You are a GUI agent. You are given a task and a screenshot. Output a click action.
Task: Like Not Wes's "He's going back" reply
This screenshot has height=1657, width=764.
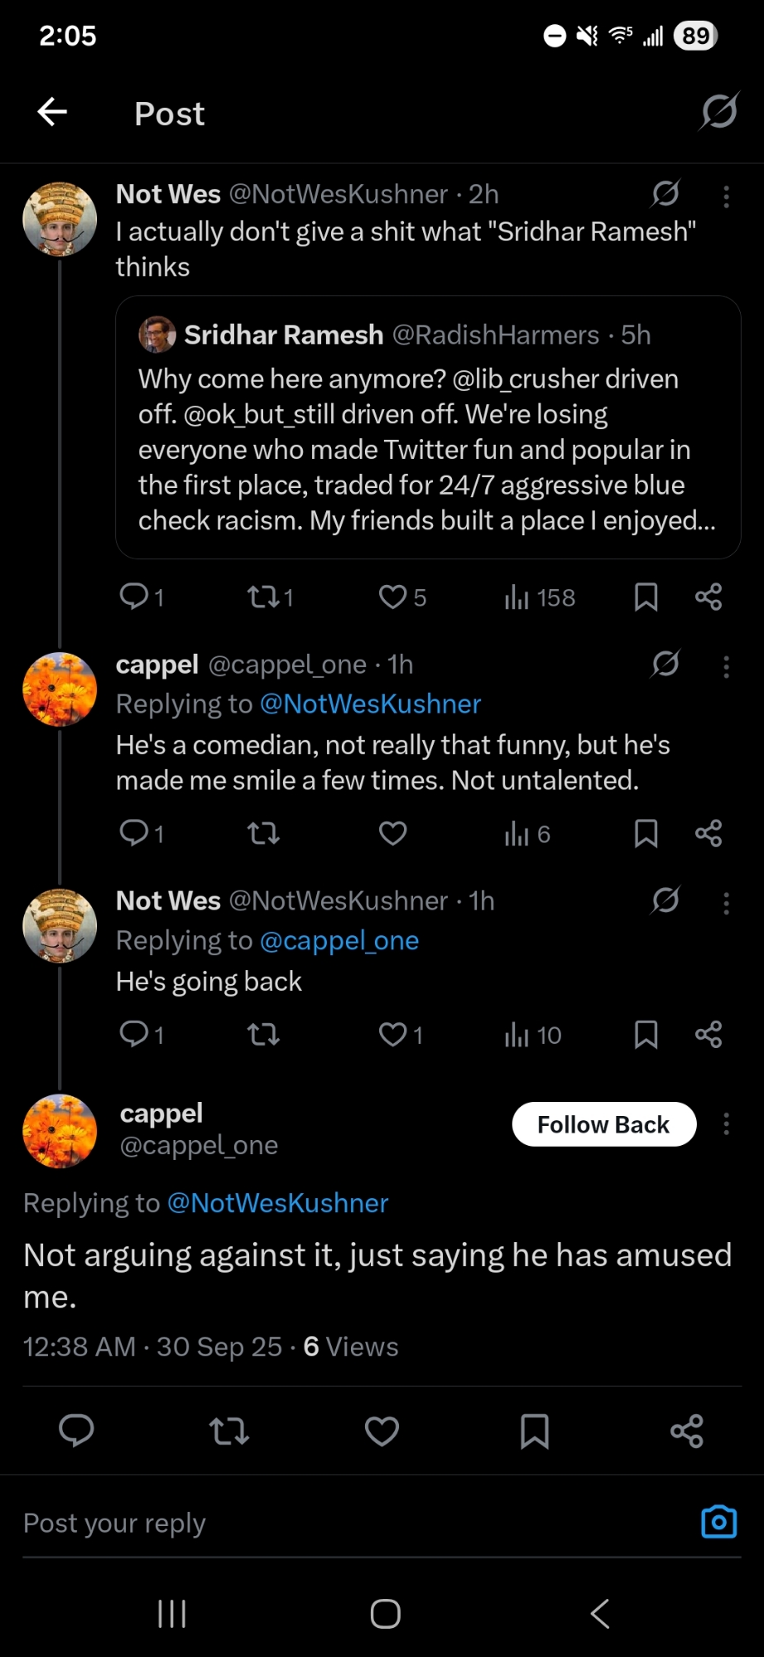point(393,1034)
